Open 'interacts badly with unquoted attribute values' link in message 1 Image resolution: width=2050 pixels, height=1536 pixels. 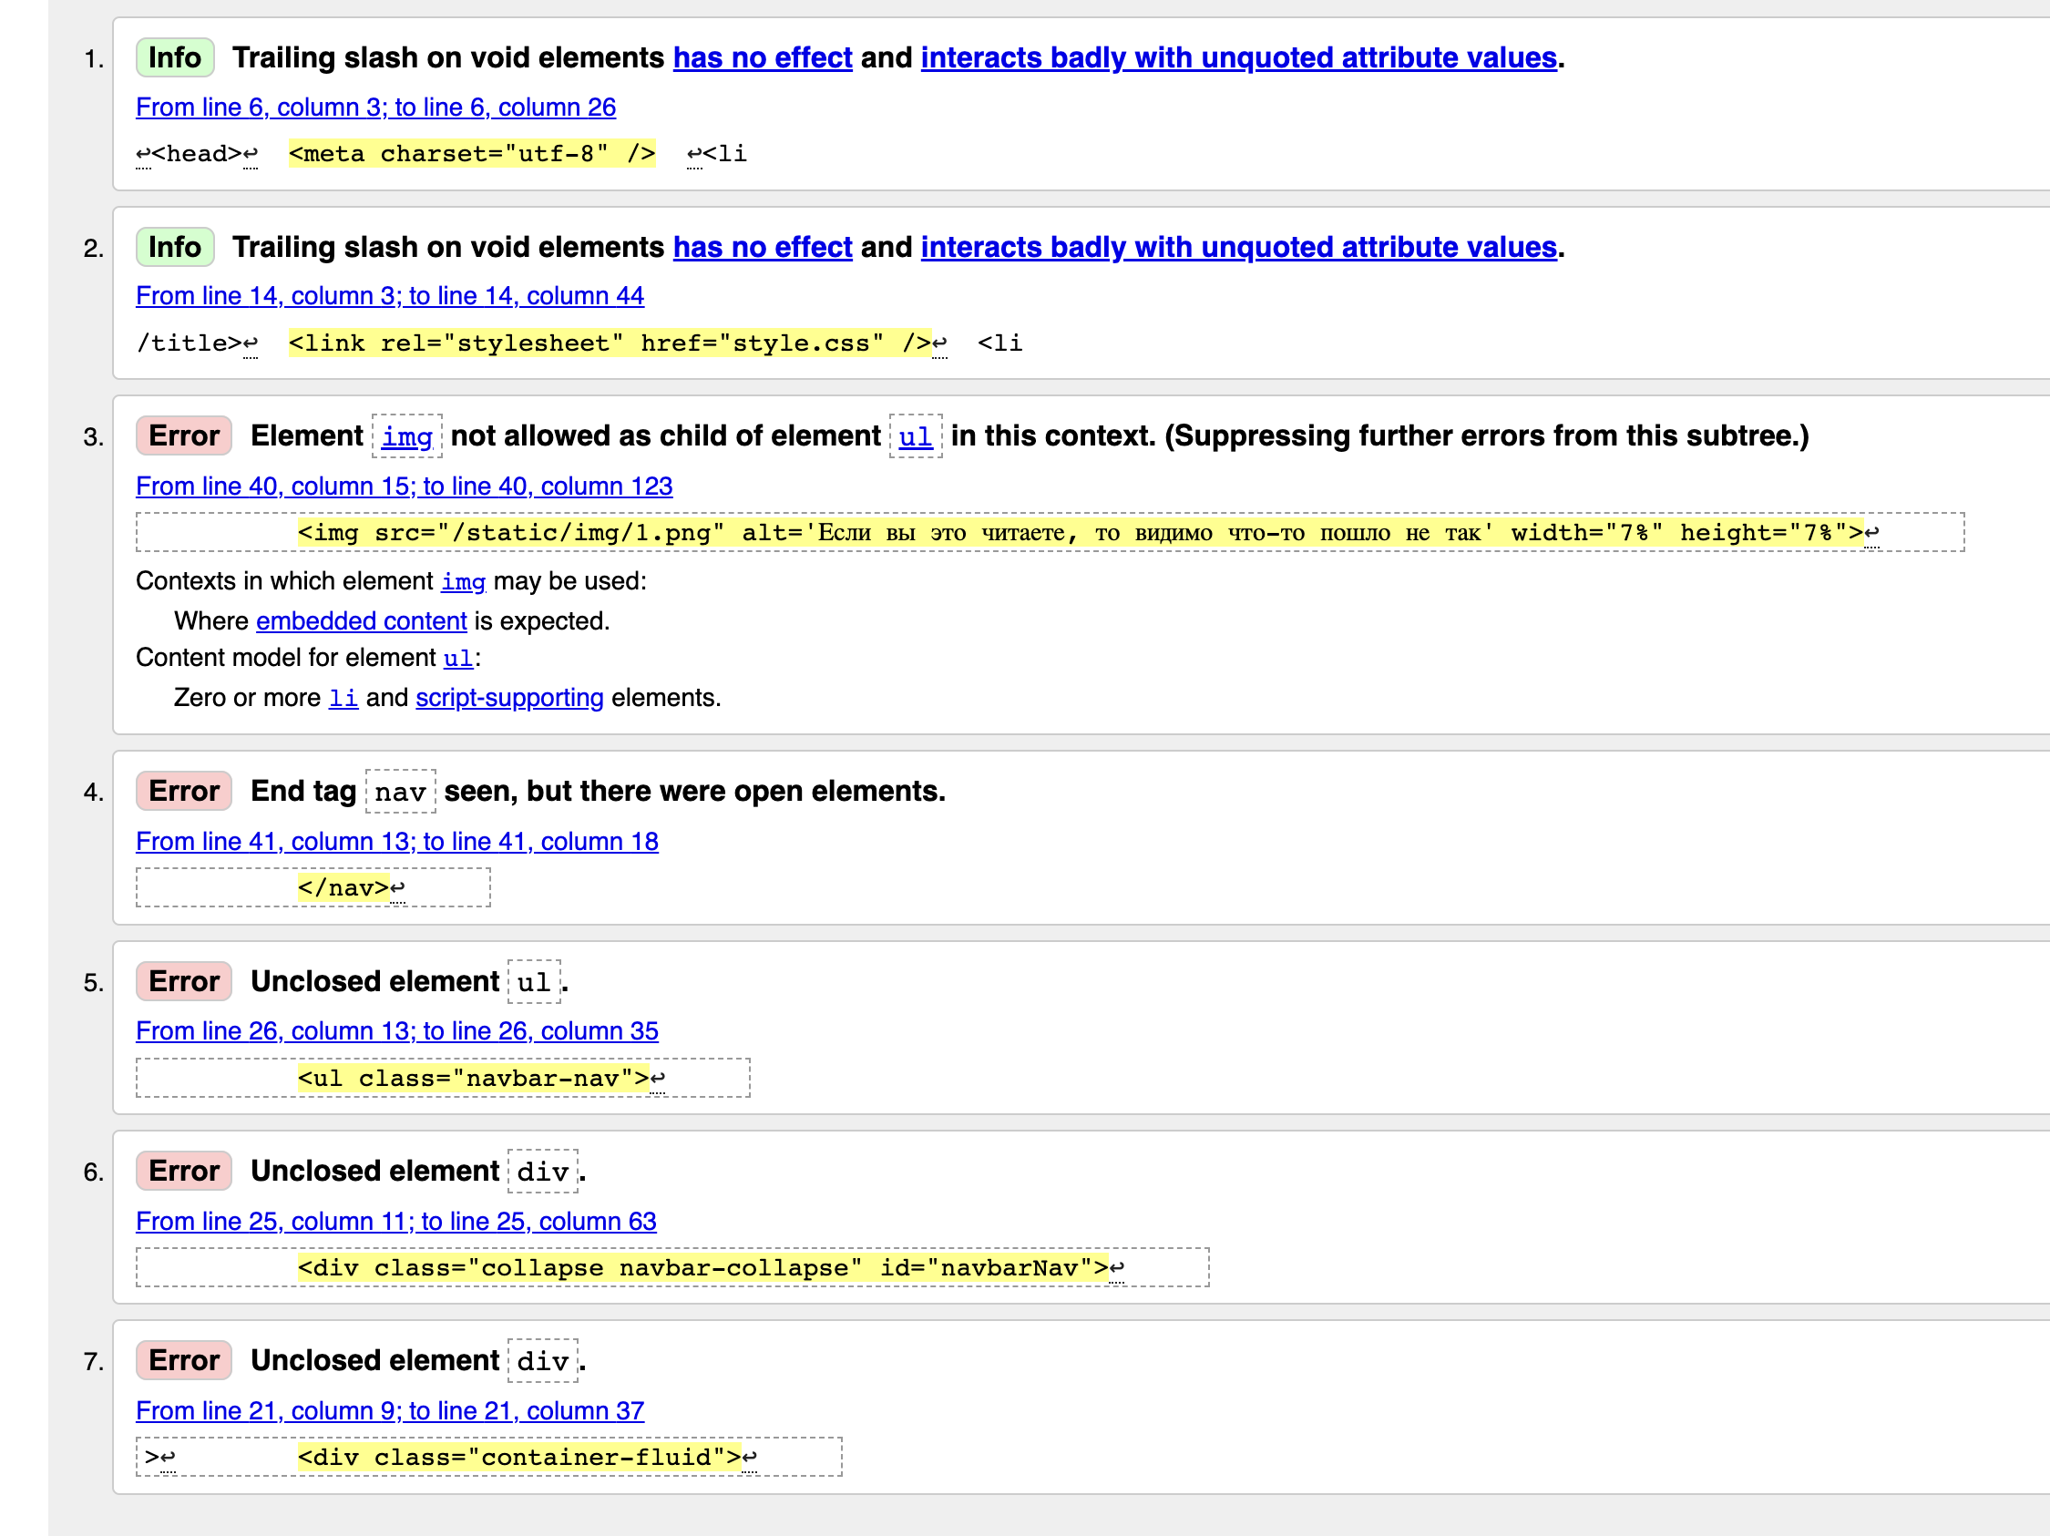coord(1238,57)
